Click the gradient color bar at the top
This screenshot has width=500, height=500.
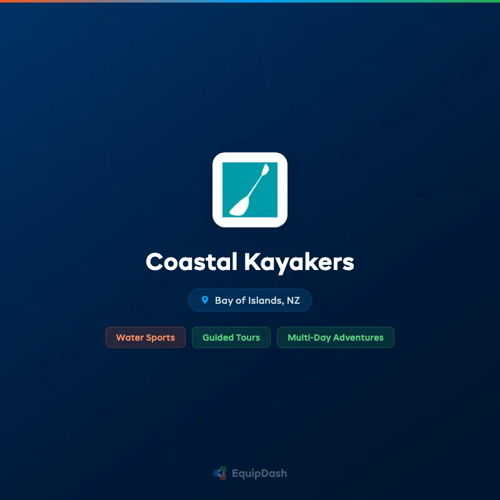pyautogui.click(x=250, y=2)
